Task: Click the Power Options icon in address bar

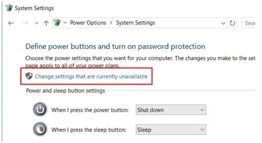Action: pos(57,23)
